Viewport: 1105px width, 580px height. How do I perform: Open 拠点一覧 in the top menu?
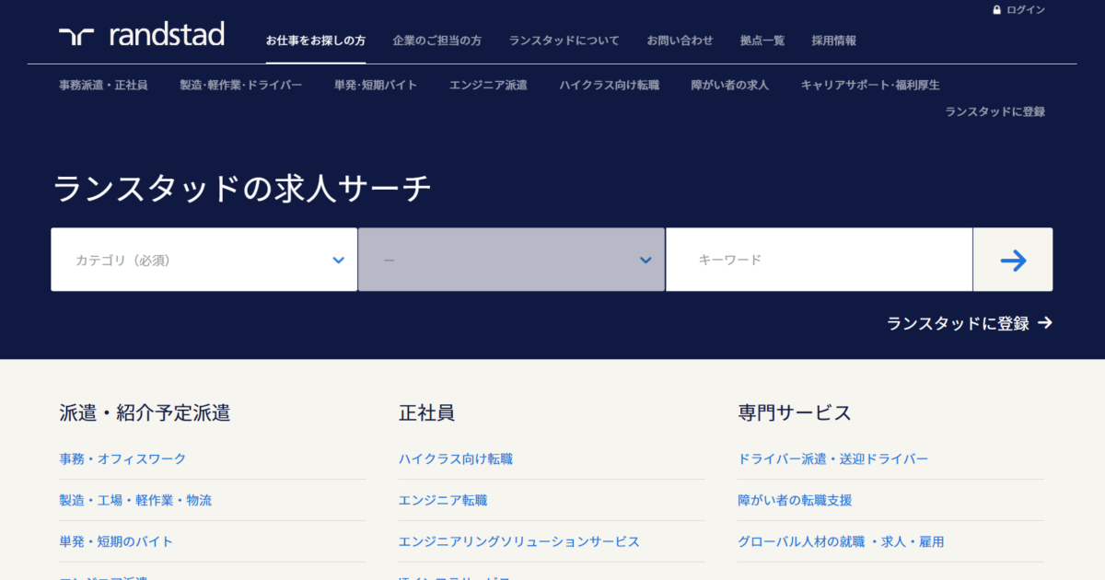[762, 41]
